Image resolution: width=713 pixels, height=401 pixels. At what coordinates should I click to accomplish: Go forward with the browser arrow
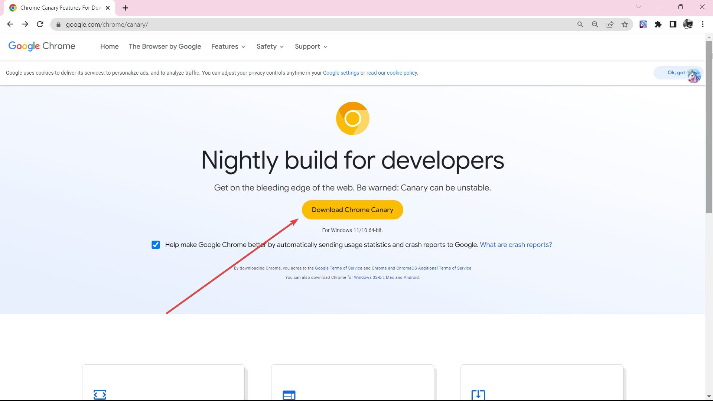25,24
